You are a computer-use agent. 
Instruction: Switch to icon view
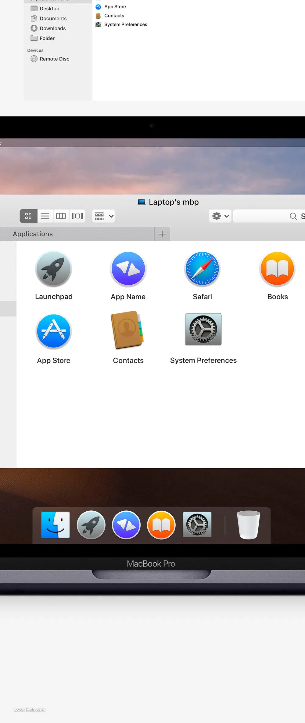click(x=28, y=216)
